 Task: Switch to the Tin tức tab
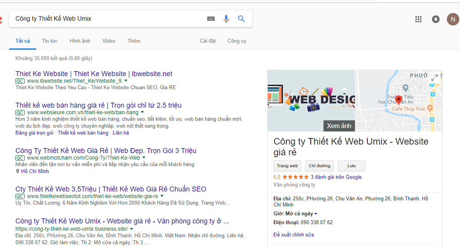(50, 41)
